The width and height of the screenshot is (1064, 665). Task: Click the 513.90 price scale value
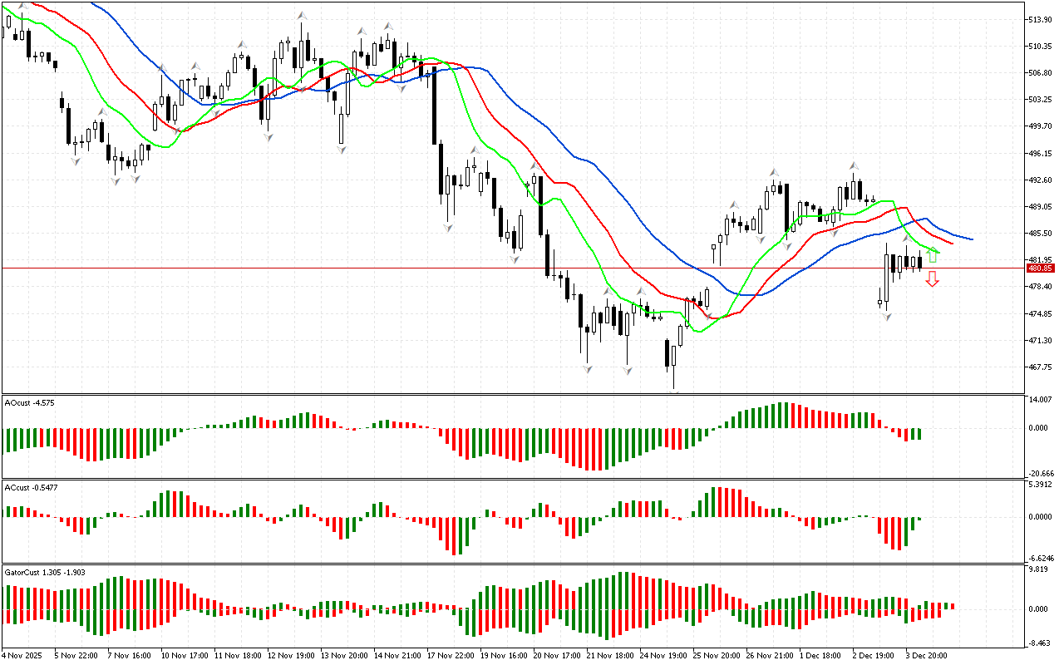coord(1041,19)
